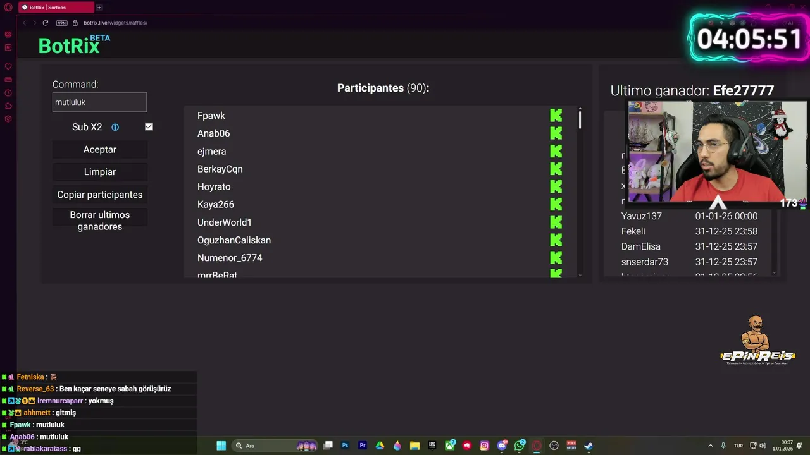Viewport: 810px width, 455px height.
Task: Click the Sub X2 info icon
Action: pos(115,127)
